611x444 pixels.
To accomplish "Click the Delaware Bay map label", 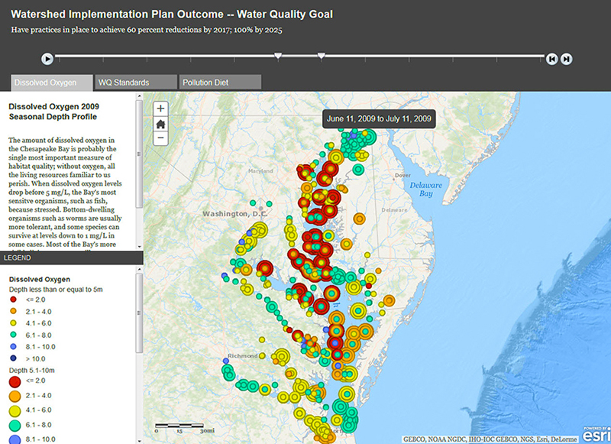I will (425, 190).
